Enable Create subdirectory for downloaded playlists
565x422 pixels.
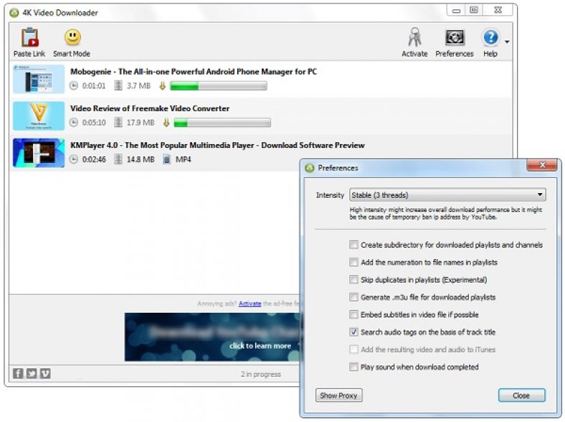tap(353, 245)
